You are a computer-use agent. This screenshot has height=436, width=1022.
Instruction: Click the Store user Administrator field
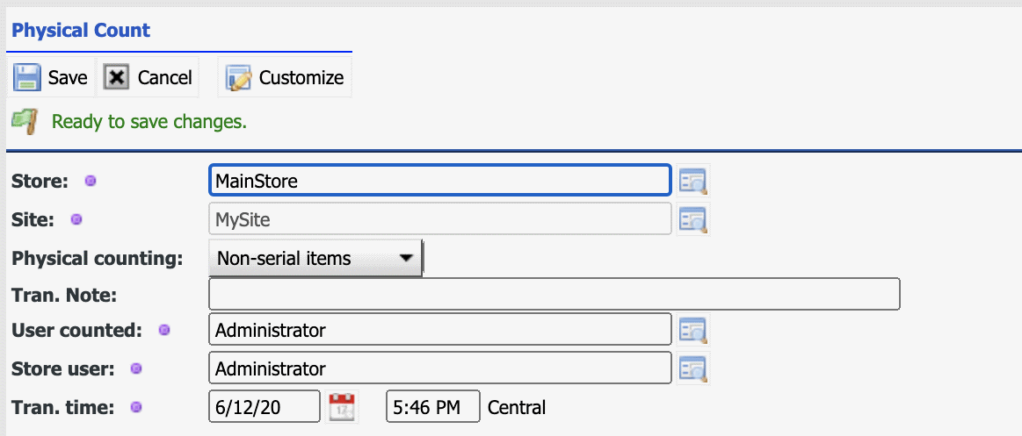[x=439, y=368]
